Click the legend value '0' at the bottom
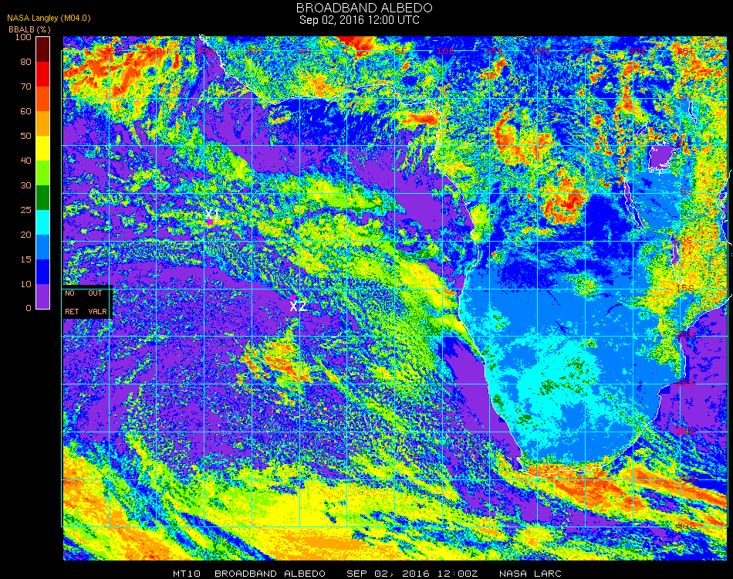733x579 pixels. 29,308
